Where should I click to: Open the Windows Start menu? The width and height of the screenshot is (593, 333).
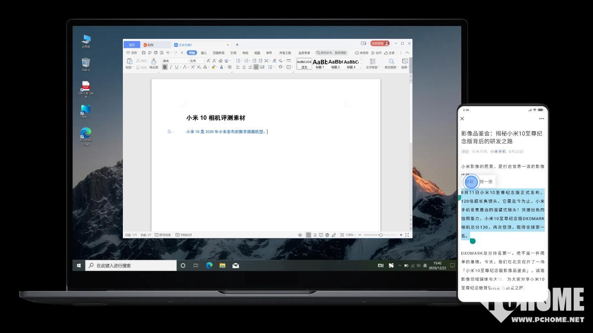tap(79, 265)
